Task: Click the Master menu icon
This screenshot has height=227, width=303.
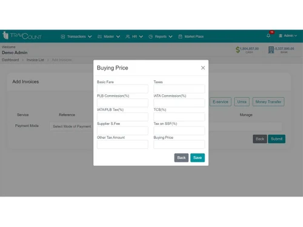Action: coord(99,36)
